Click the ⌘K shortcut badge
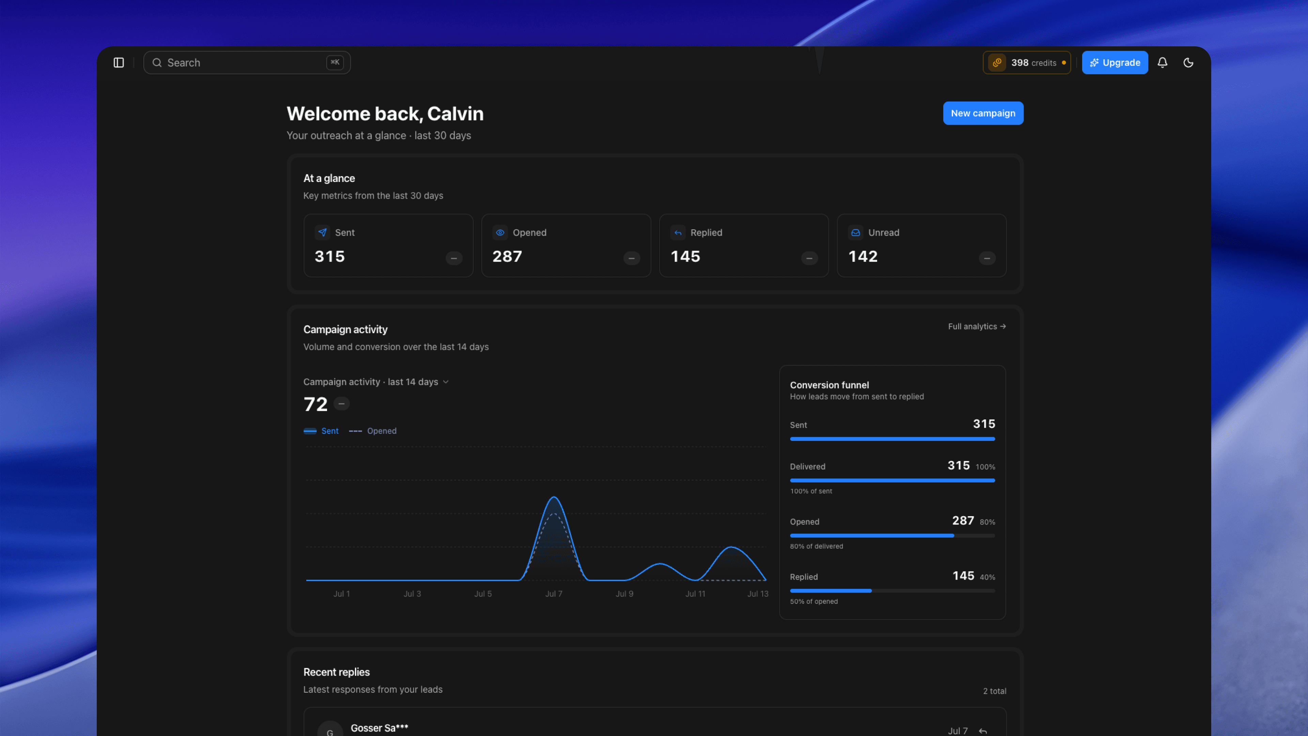 [335, 62]
